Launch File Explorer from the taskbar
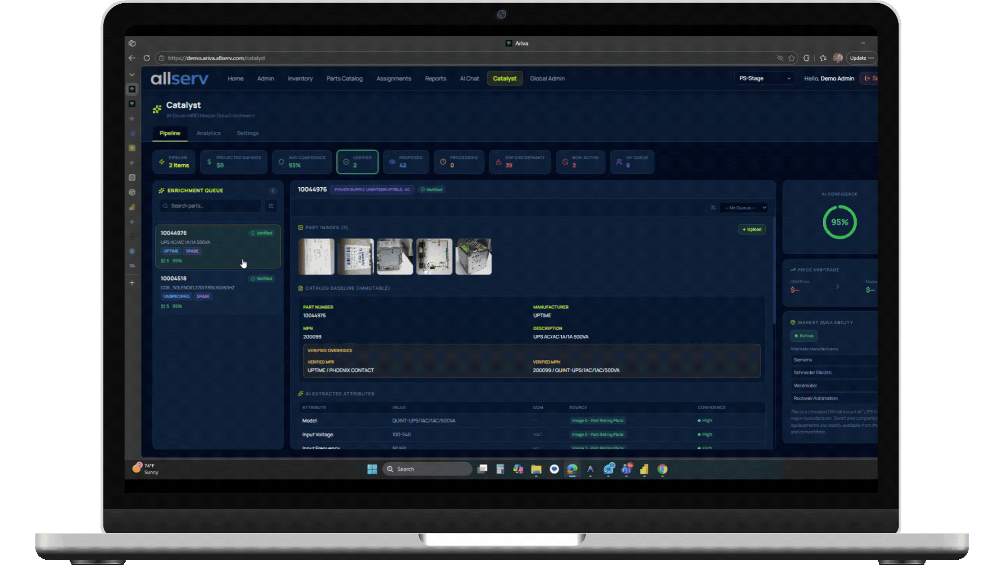 click(536, 469)
